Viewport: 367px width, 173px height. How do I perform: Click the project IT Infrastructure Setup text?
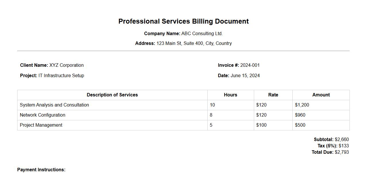tap(61, 76)
